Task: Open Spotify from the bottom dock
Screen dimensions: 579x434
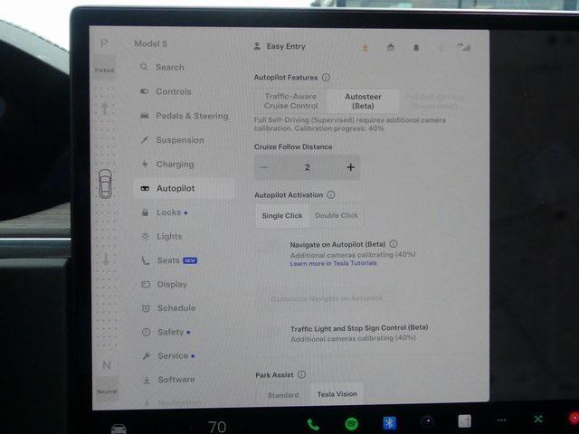Action: tap(352, 424)
